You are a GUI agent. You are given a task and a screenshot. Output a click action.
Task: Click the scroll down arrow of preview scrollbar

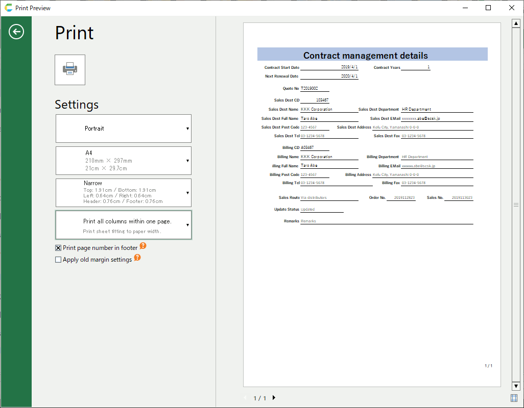tap(515, 386)
